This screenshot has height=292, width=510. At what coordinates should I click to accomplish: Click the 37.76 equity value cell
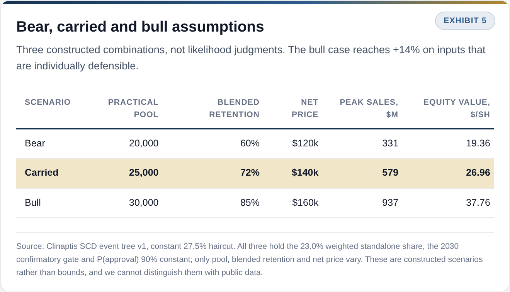tap(478, 202)
